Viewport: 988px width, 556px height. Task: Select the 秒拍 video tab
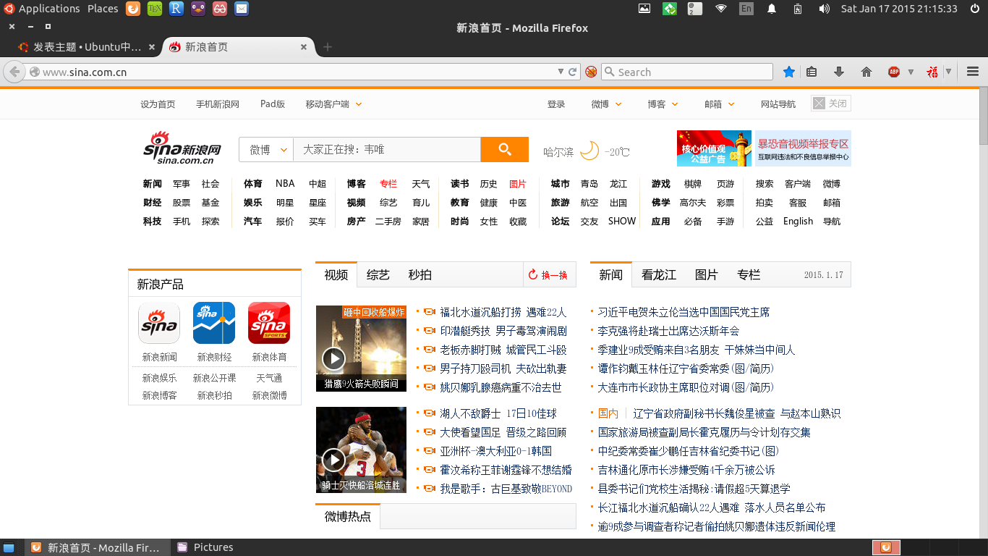point(420,275)
